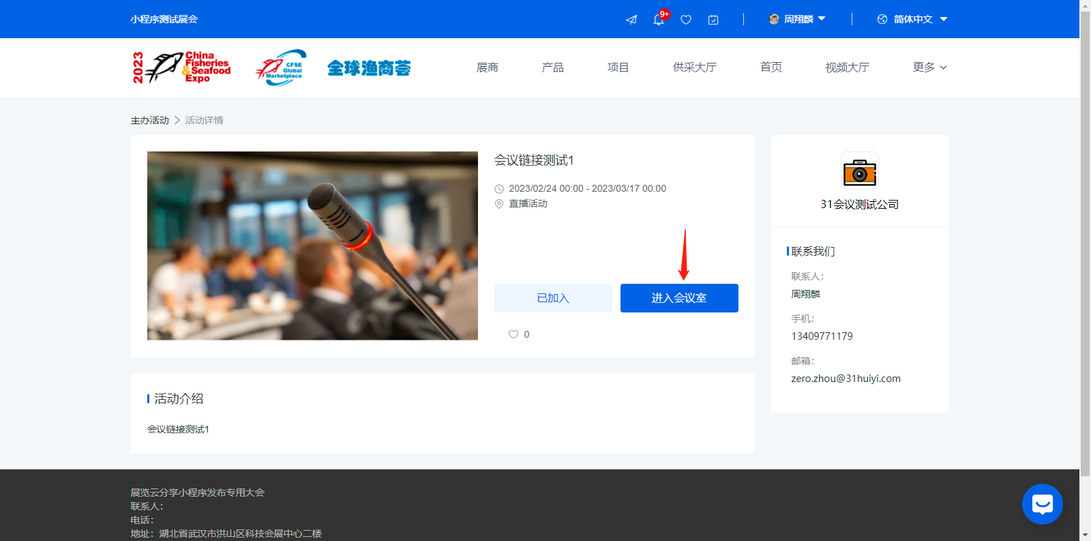Open favorites heart icon in top bar

686,20
